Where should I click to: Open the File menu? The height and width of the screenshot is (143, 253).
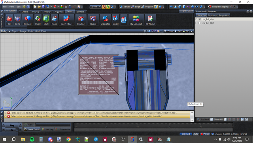[x=5, y=7]
